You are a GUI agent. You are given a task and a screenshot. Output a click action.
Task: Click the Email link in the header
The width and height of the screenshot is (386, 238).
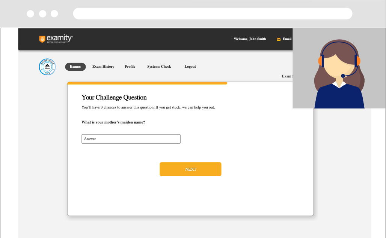click(x=287, y=39)
